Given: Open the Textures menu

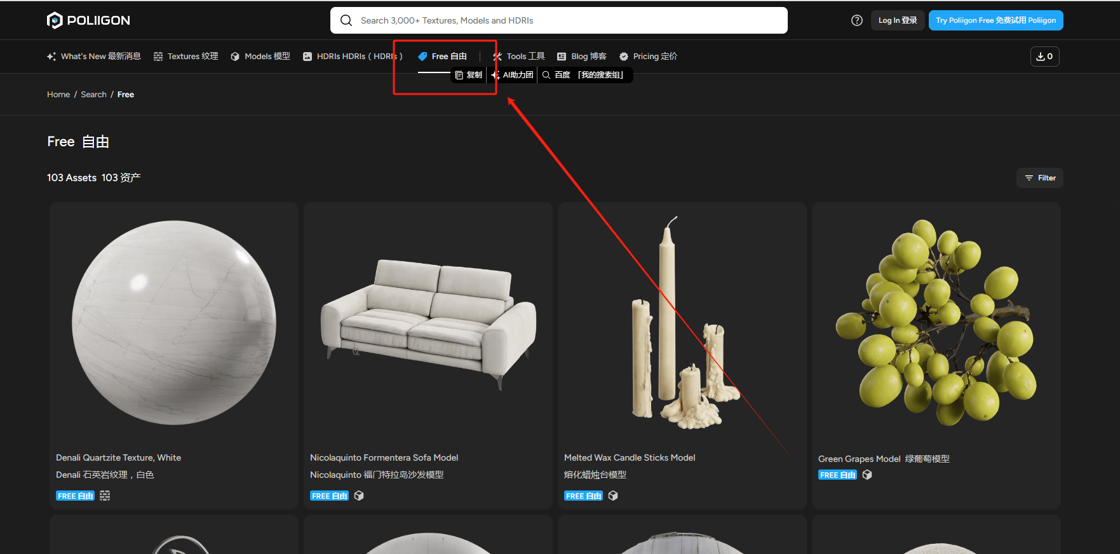Looking at the screenshot, I should [x=186, y=57].
